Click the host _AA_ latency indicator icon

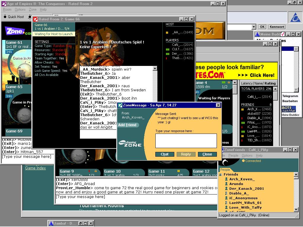[x=167, y=33]
